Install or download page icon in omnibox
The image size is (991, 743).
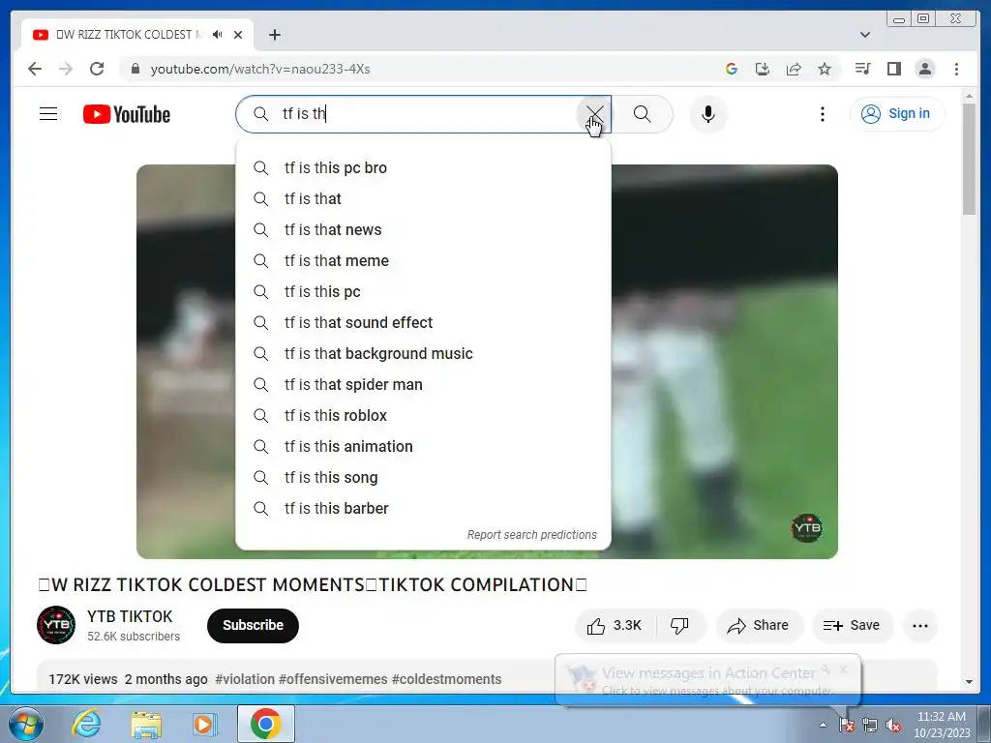tap(763, 69)
